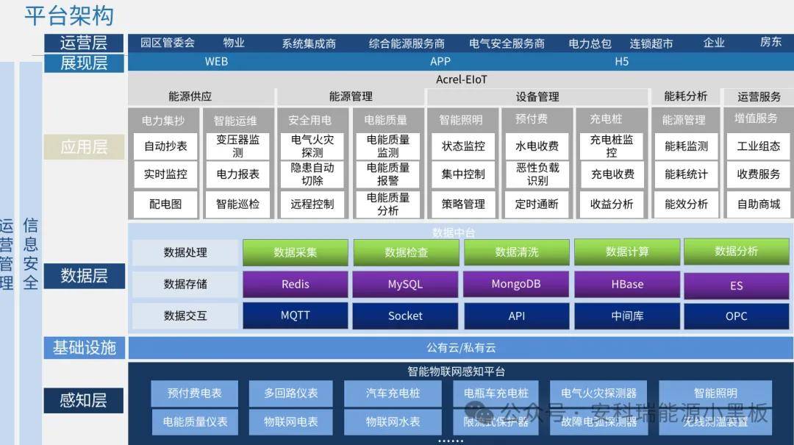Click the 电能质量仪表 device box

[194, 421]
